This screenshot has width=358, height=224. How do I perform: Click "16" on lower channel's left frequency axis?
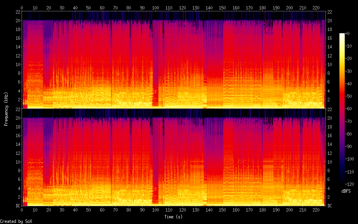[x=18, y=136]
